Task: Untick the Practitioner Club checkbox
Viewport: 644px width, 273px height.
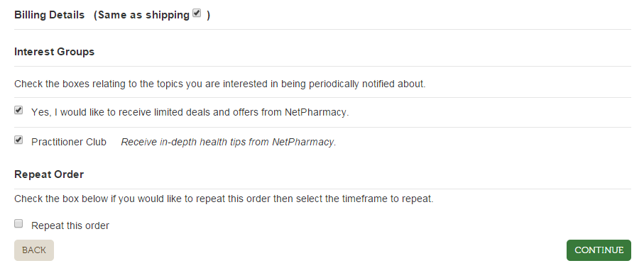Action: pos(18,140)
